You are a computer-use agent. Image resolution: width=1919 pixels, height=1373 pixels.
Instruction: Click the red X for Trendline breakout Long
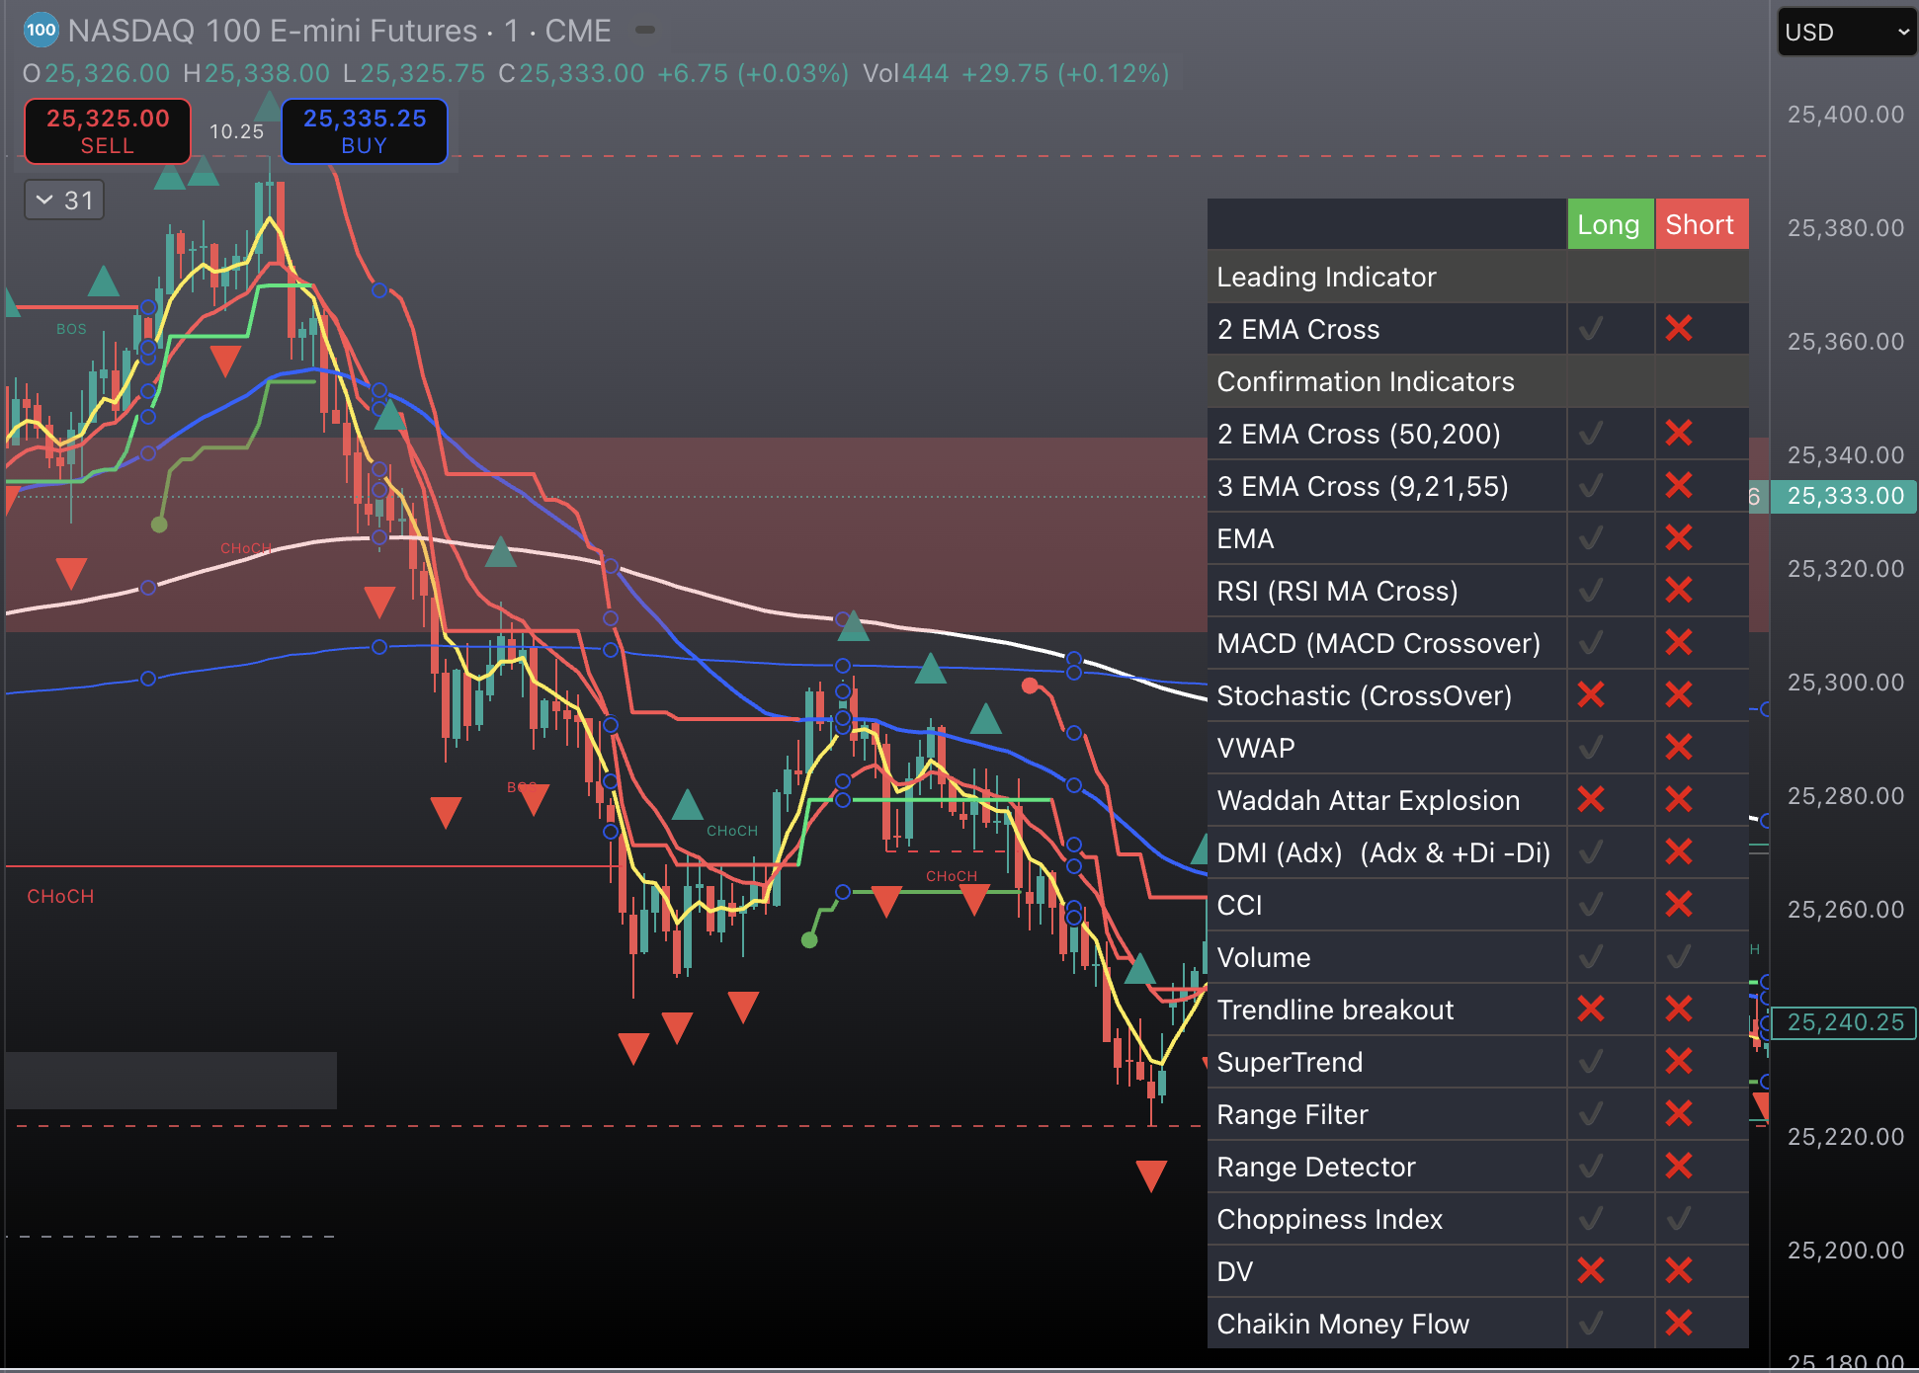(1591, 1010)
